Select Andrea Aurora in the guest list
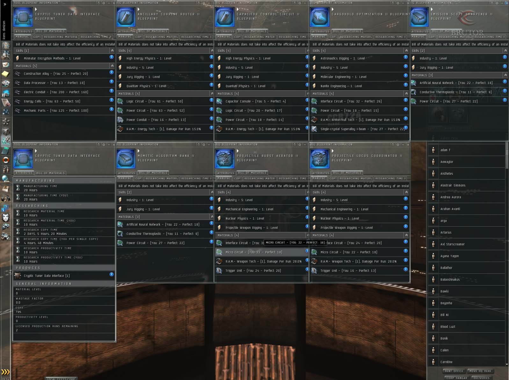Image resolution: width=509 pixels, height=380 pixels. [x=467, y=197]
